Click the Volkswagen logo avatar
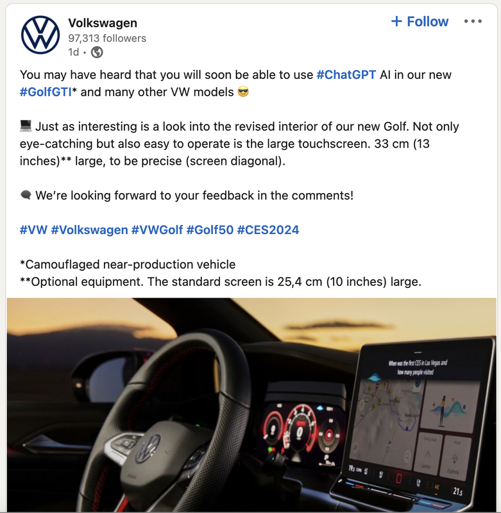The image size is (501, 513). tap(40, 35)
